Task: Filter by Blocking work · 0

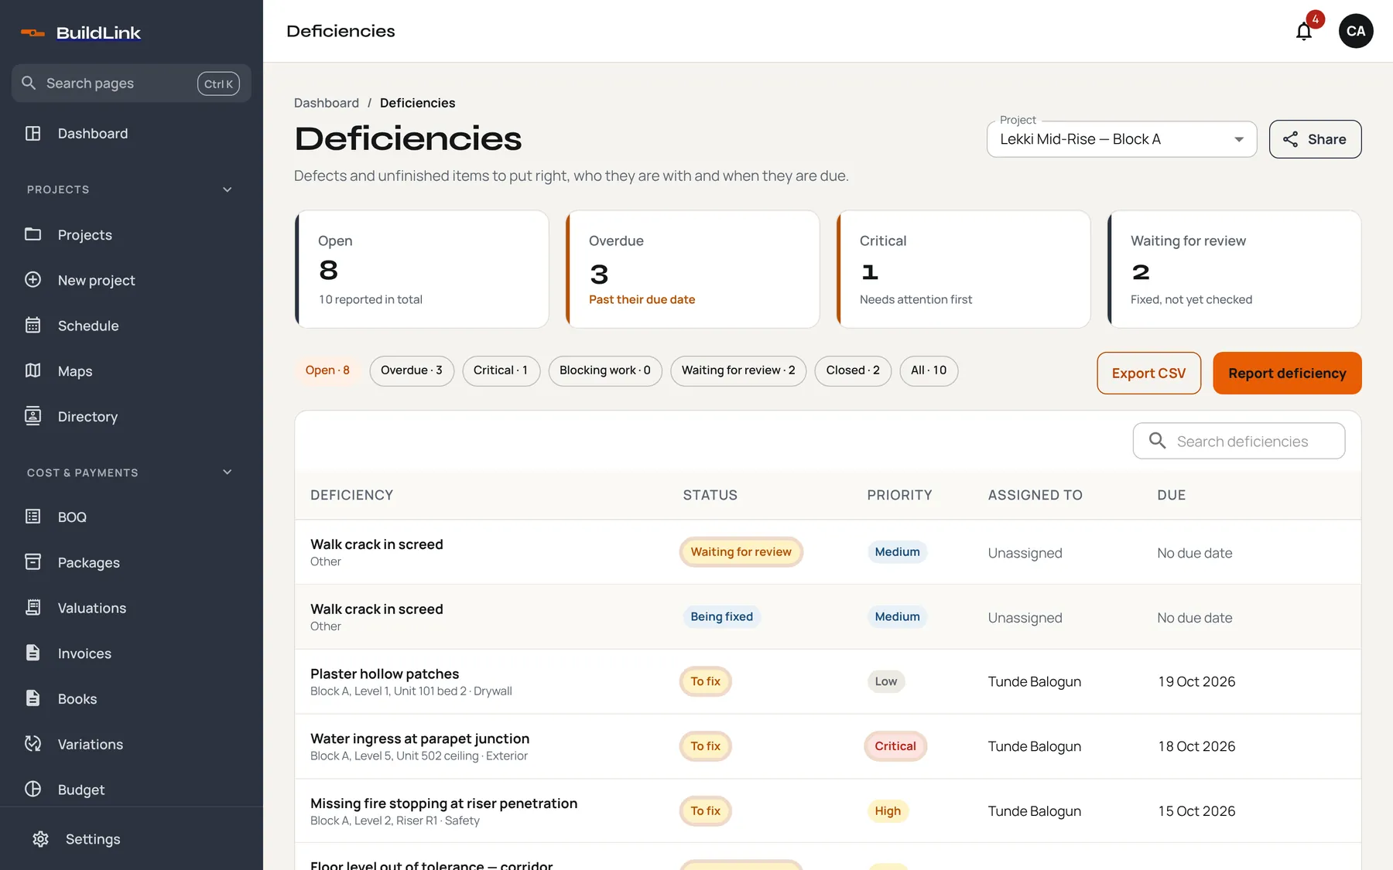Action: [x=605, y=370]
